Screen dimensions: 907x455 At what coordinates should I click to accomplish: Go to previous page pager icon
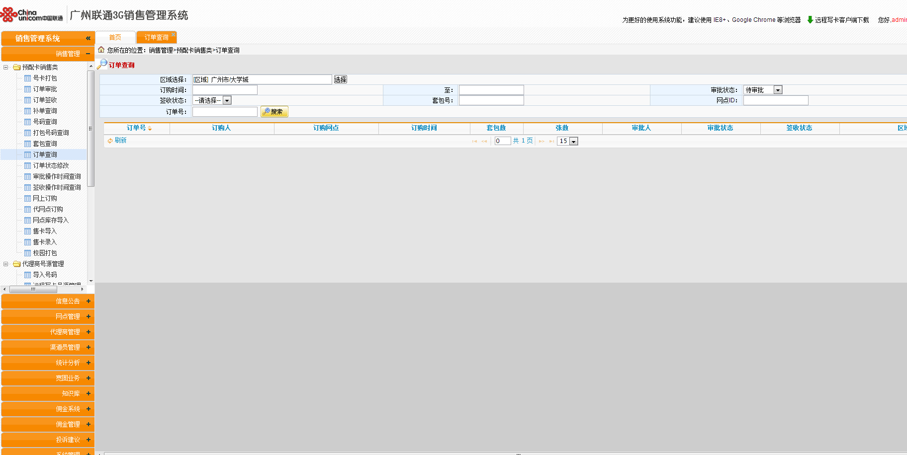pyautogui.click(x=484, y=141)
